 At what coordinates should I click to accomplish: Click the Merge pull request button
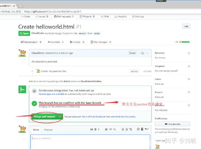tap(44, 117)
